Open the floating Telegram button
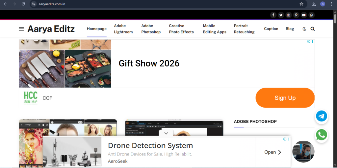The image size is (337, 168). [322, 116]
